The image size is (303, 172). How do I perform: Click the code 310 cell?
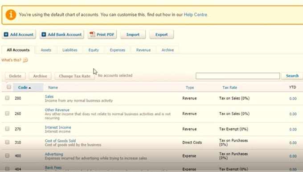18,143
